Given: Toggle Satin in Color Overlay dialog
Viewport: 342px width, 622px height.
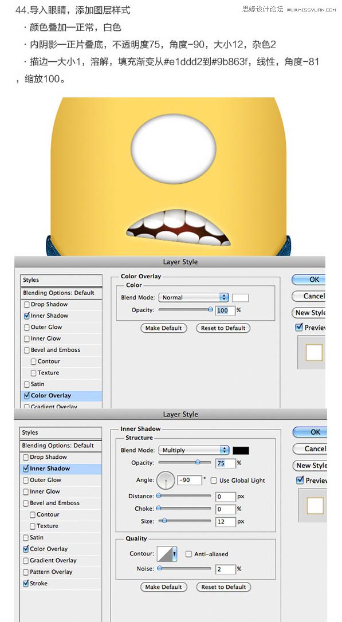Looking at the screenshot, I should [26, 384].
